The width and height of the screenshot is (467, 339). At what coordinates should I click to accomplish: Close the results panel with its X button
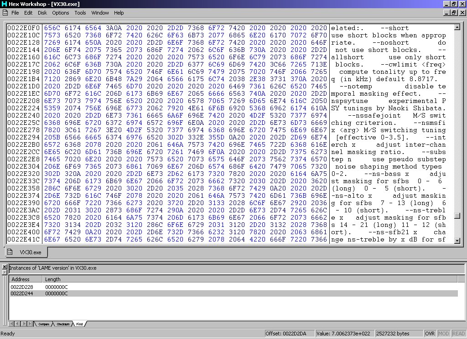pyautogui.click(x=5, y=267)
